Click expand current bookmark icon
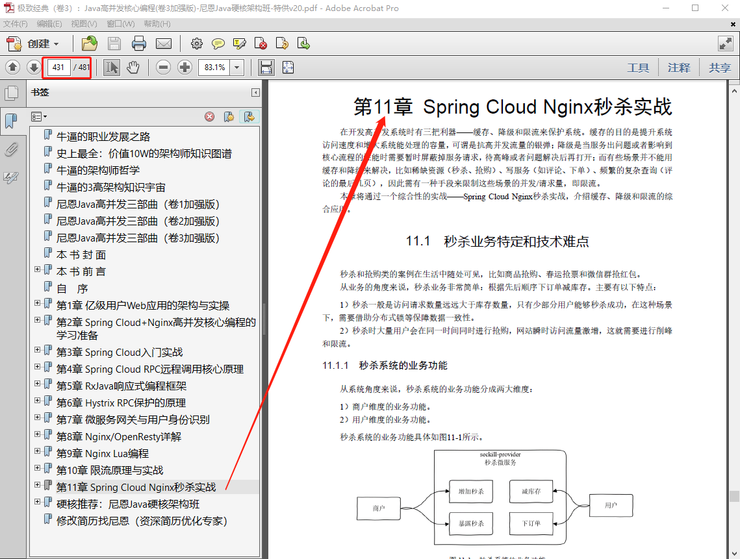This screenshot has width=740, height=559. (249, 116)
